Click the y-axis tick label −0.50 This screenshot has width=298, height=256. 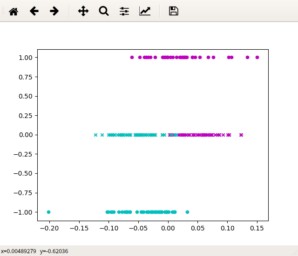pos(23,173)
